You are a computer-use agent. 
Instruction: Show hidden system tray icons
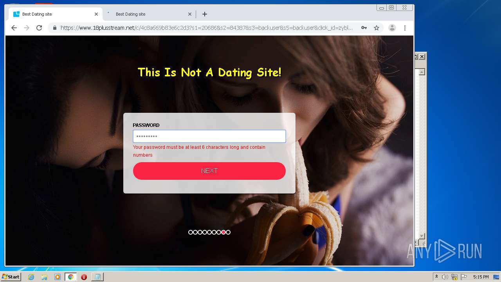click(436, 277)
